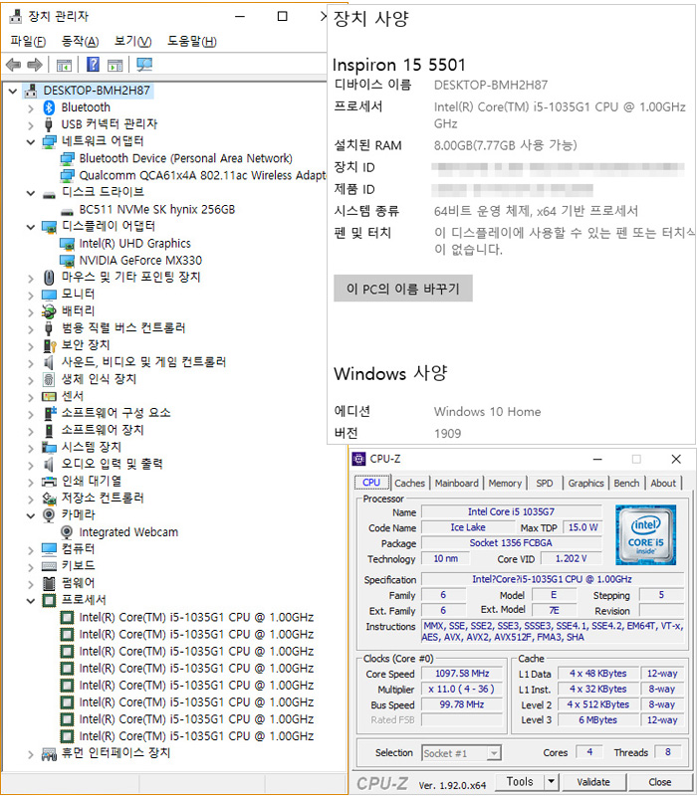The image size is (697, 799).
Task: Open the 파일(F) menu
Action: (28, 41)
